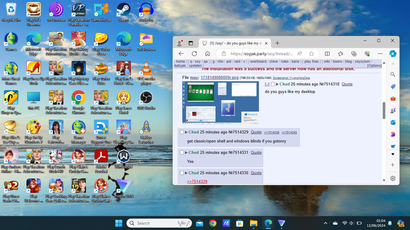
Task: Check the checkbox for post №7514329
Action: (x=182, y=132)
